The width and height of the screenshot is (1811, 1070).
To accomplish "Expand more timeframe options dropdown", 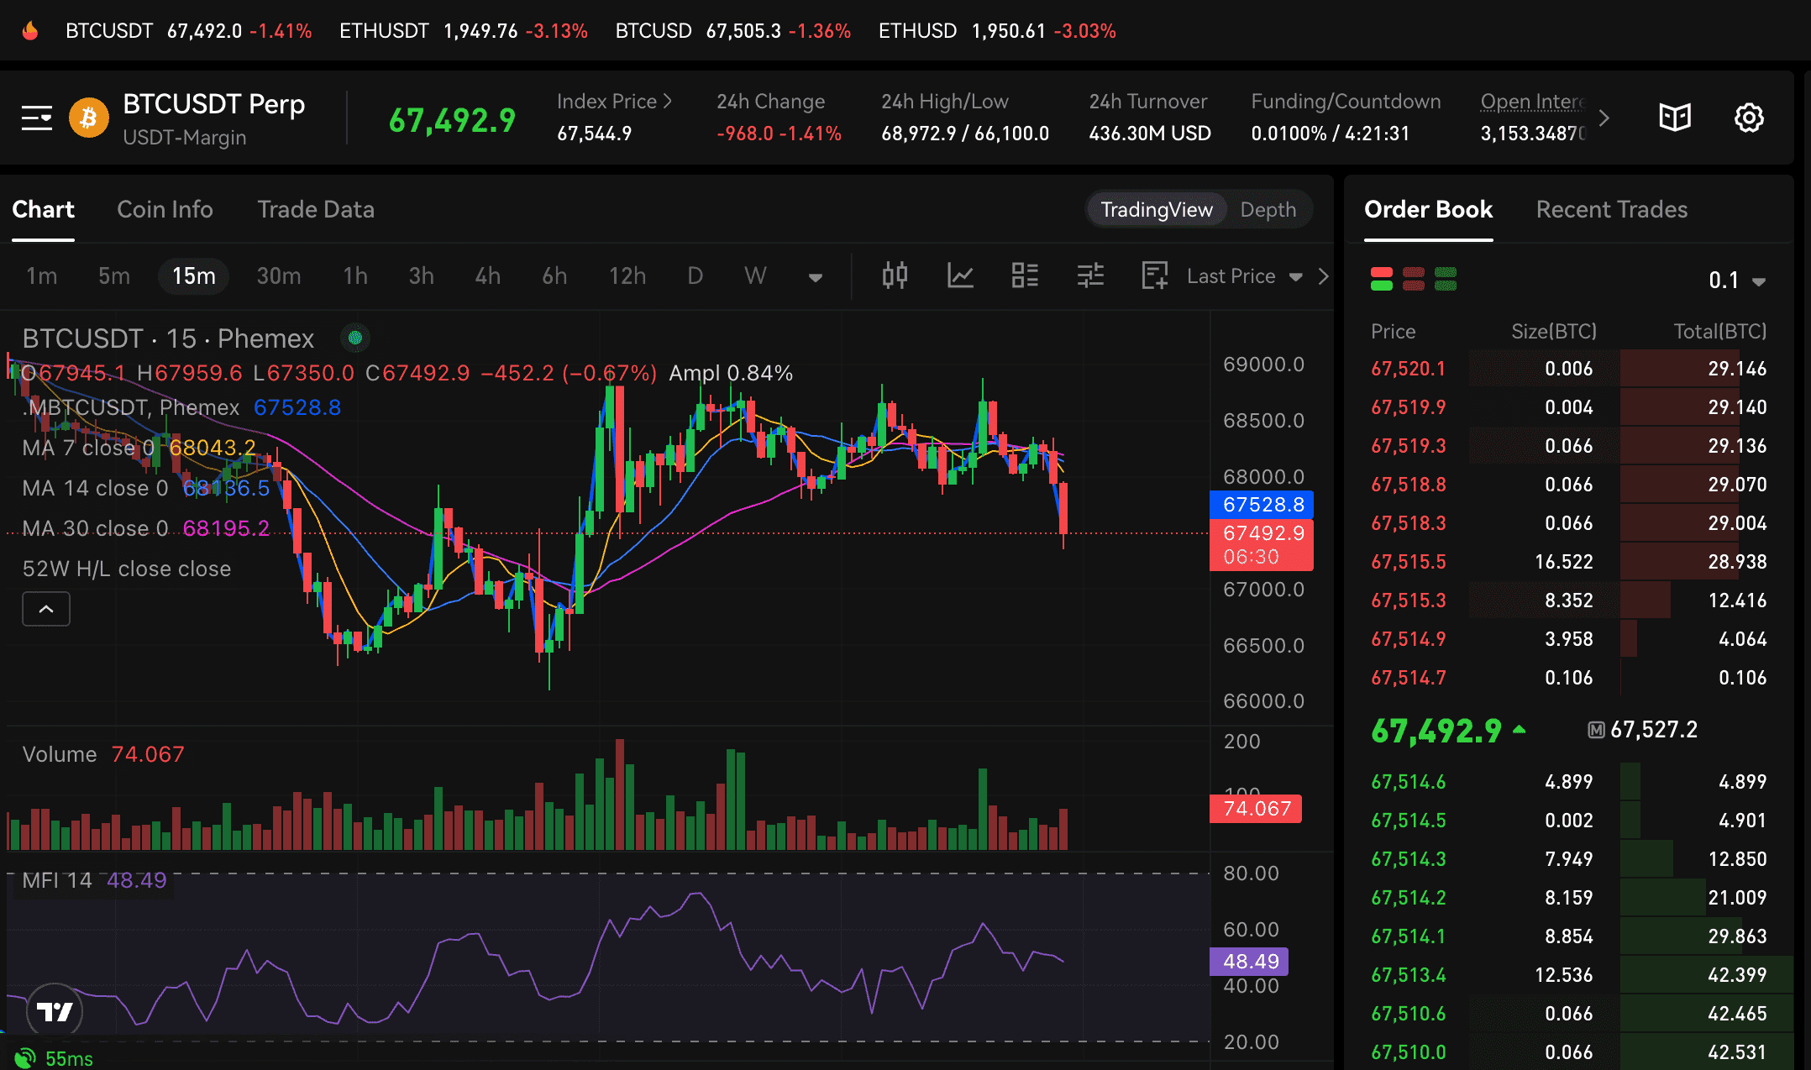I will click(x=815, y=277).
